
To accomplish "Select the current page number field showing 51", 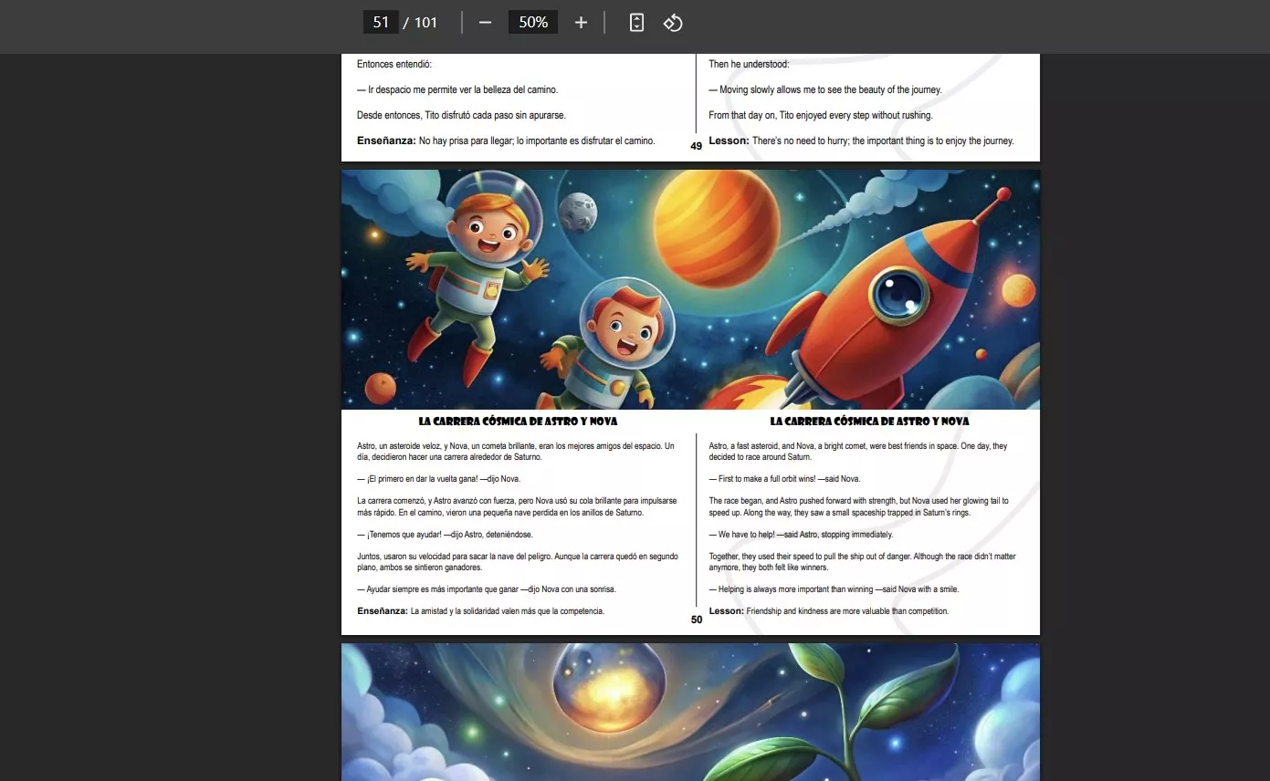I will click(x=381, y=23).
